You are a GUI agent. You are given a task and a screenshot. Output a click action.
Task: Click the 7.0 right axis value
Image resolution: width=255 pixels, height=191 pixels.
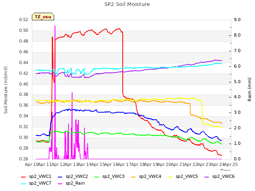pyautogui.click(x=237, y=51)
